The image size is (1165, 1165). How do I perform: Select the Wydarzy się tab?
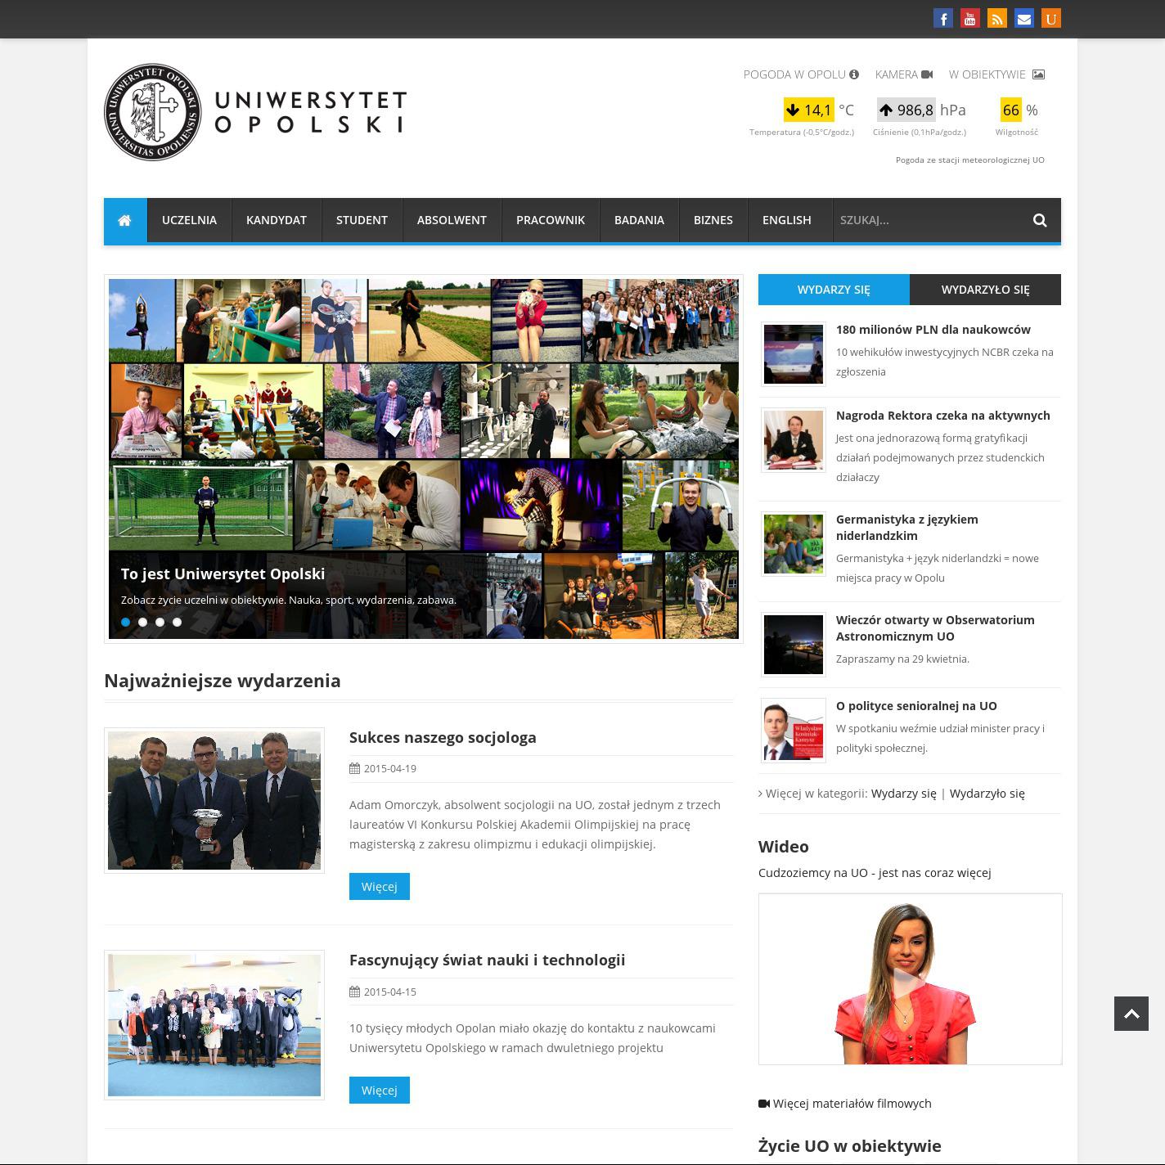pos(834,290)
